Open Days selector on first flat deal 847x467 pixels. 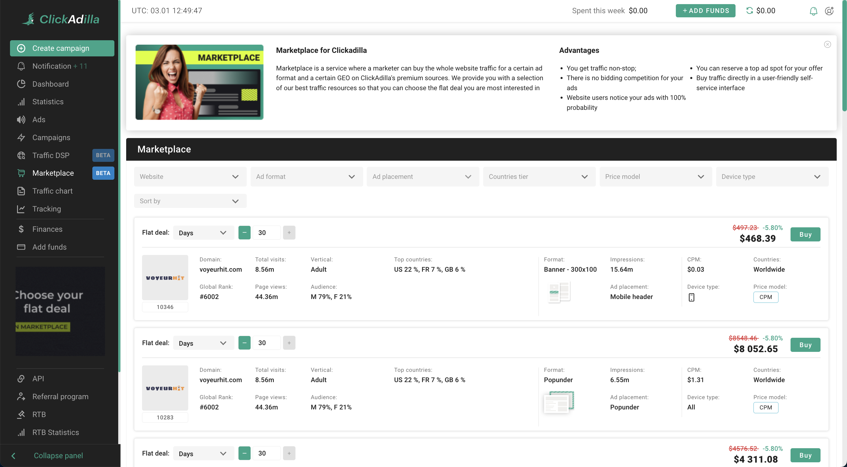(x=203, y=233)
